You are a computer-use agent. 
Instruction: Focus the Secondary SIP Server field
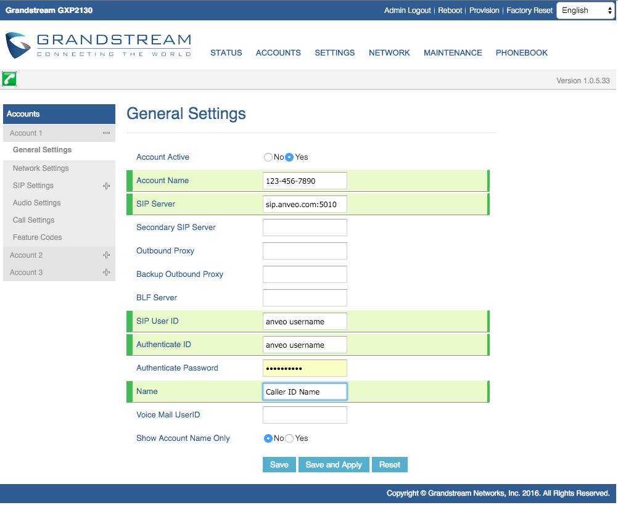[305, 228]
